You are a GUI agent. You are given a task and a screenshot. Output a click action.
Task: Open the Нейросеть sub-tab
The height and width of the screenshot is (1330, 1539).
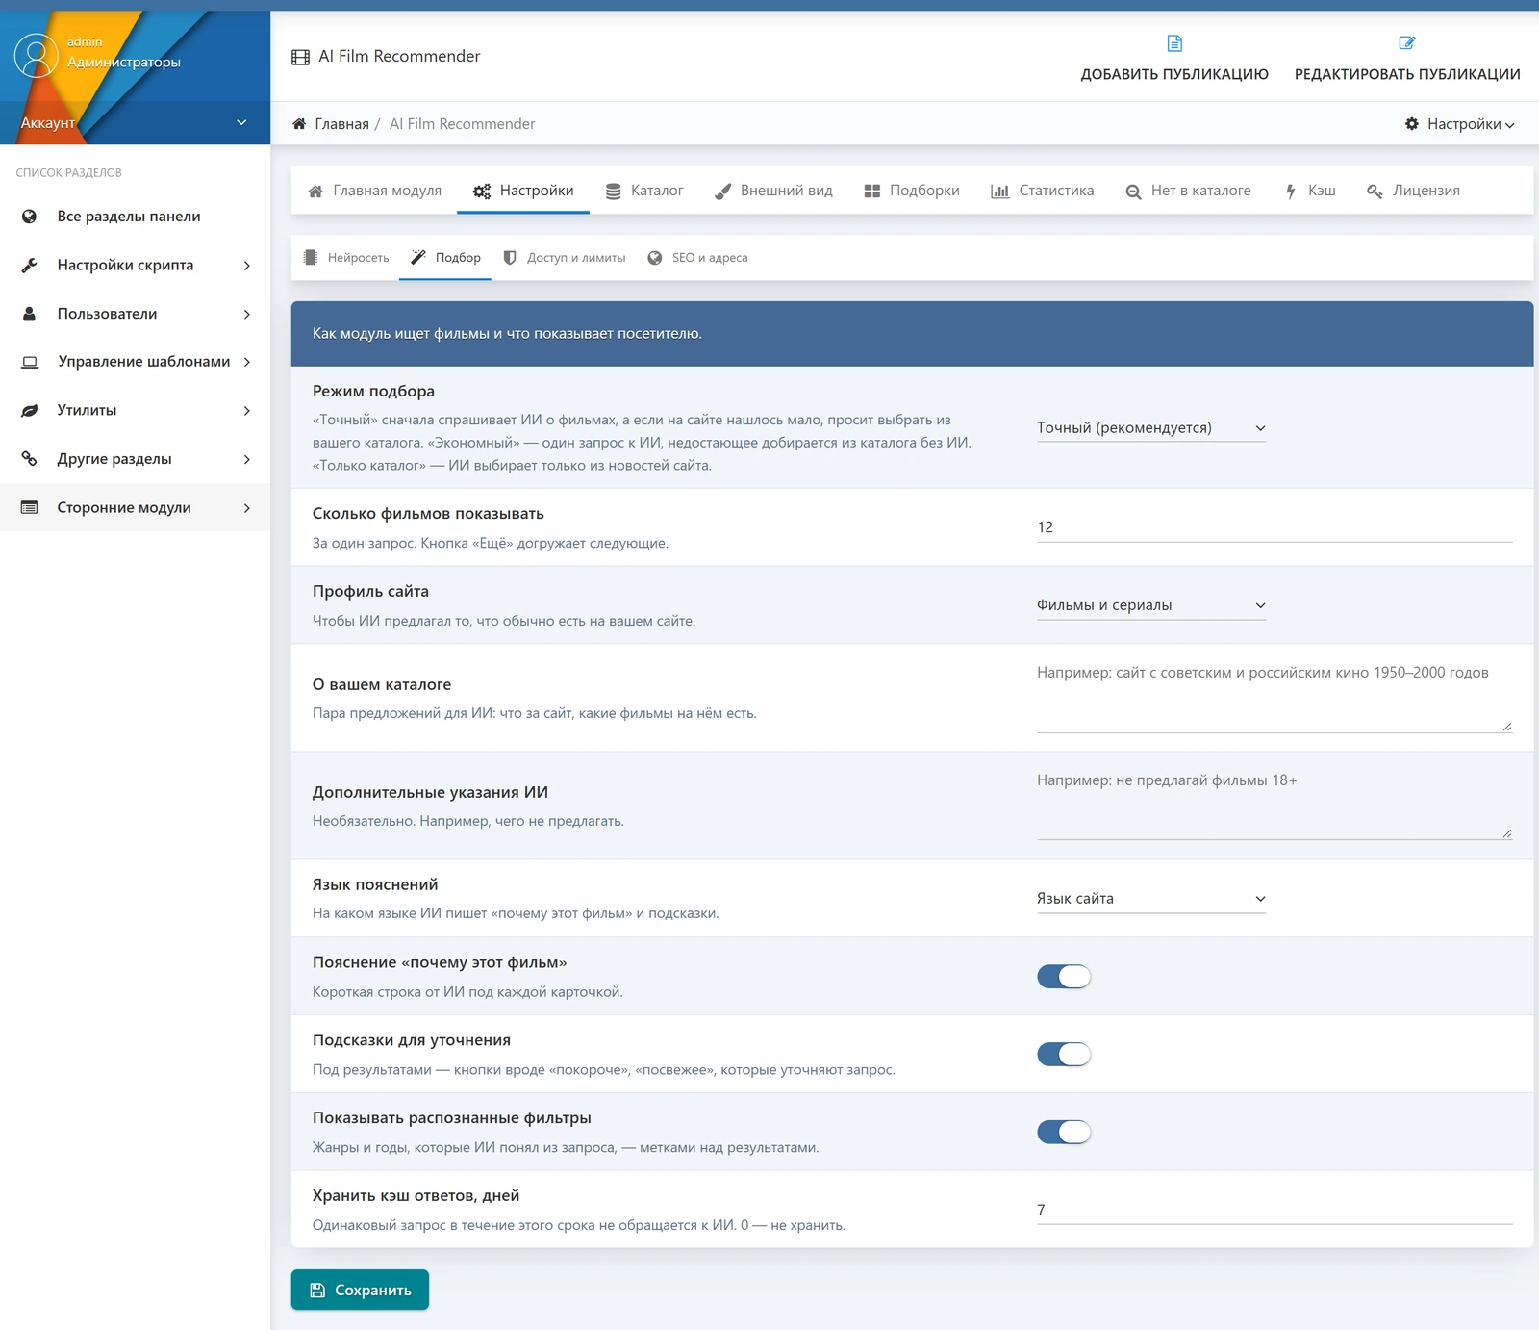tap(346, 258)
